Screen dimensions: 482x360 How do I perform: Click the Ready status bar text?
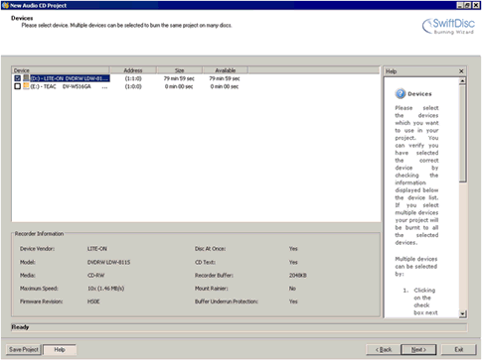(20, 327)
